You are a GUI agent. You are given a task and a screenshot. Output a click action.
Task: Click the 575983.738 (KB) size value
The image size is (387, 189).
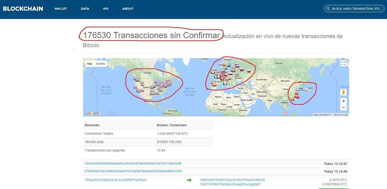tap(169, 142)
